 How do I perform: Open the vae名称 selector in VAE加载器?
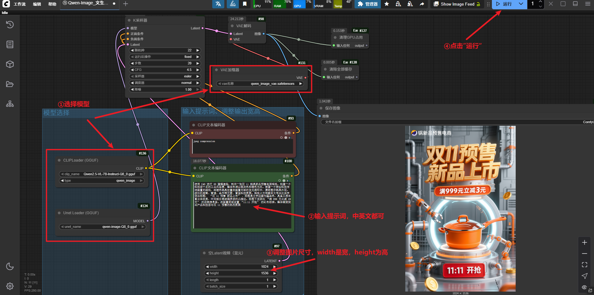tap(260, 84)
